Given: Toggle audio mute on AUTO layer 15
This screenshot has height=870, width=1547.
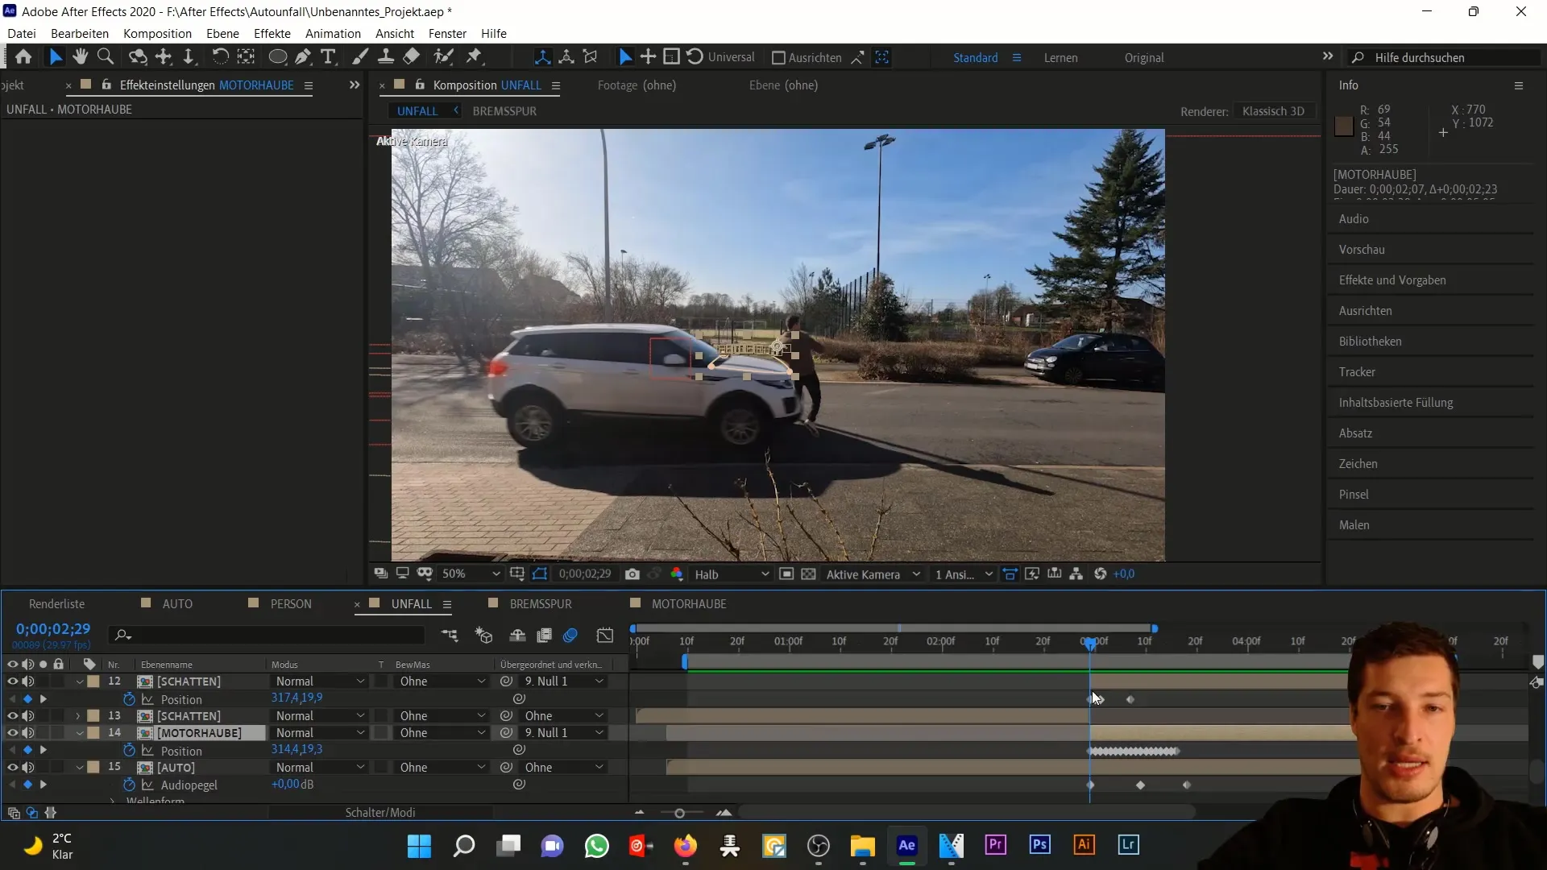Looking at the screenshot, I should coord(29,767).
